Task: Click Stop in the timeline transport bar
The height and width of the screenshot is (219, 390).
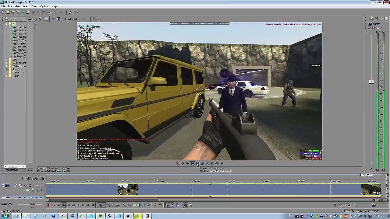Action: (73, 205)
